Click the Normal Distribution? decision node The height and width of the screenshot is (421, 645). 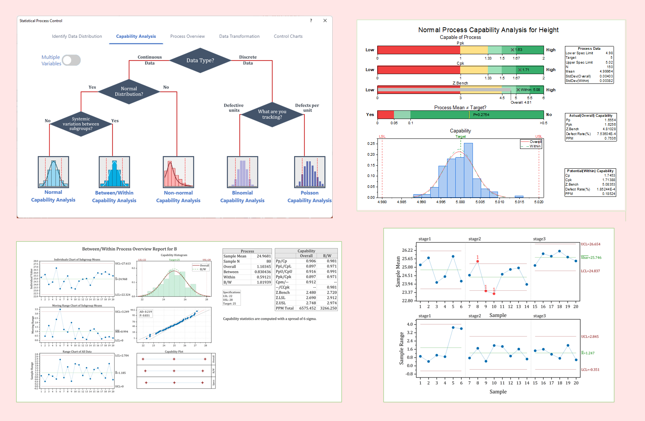point(129,91)
